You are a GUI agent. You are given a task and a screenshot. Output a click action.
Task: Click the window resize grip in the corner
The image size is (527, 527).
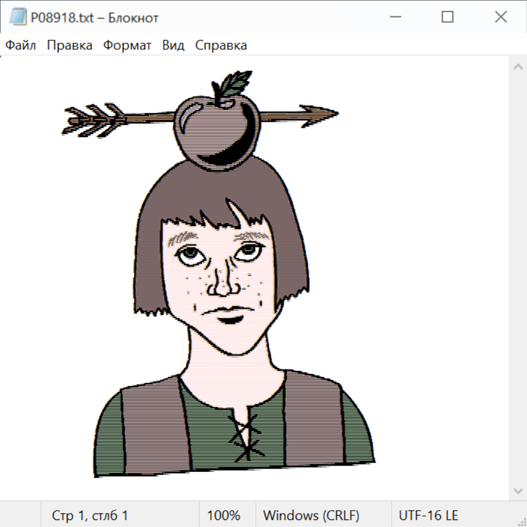521,521
